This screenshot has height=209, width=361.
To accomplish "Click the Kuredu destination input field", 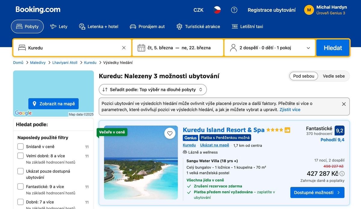I will pos(72,48).
